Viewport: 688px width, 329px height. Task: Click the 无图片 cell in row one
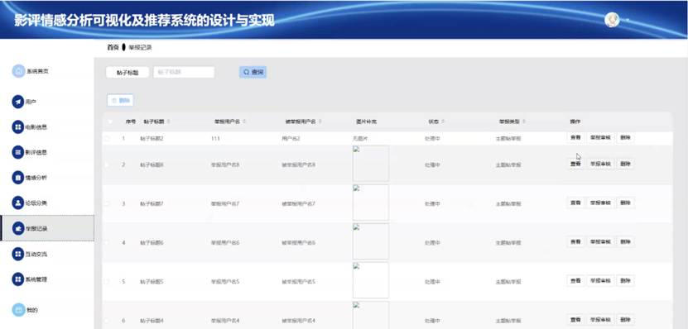[x=360, y=138]
